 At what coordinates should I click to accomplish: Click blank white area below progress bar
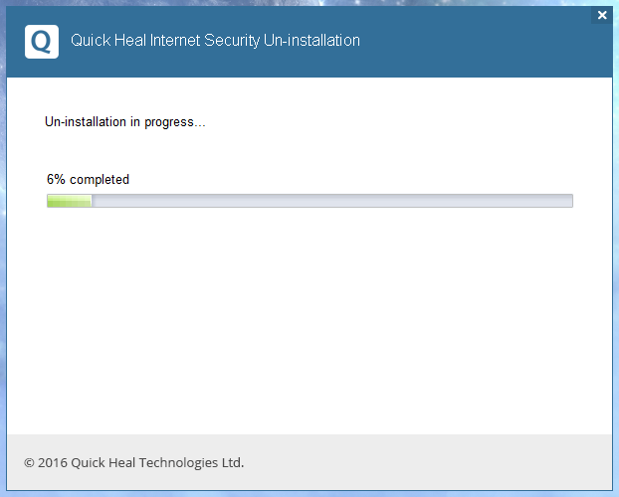(x=309, y=318)
